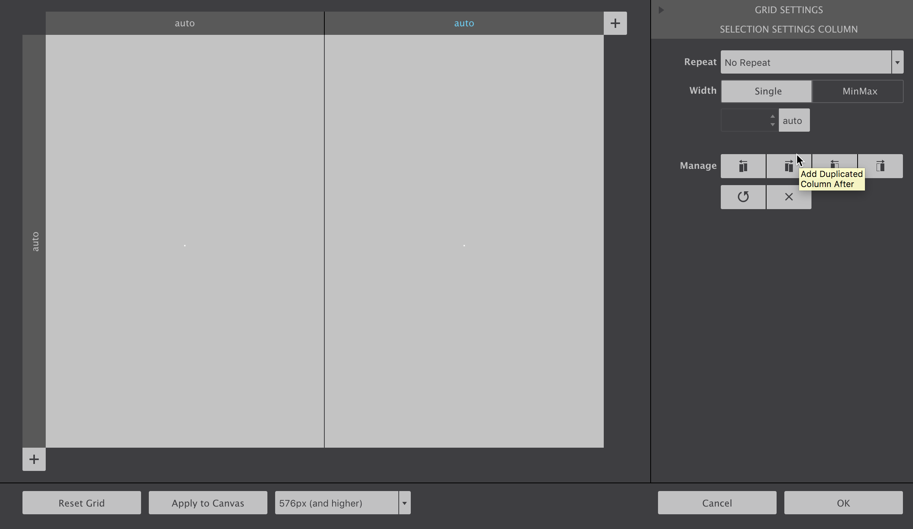This screenshot has height=529, width=913.
Task: Add a new row with the bottom plus icon
Action: pos(34,459)
